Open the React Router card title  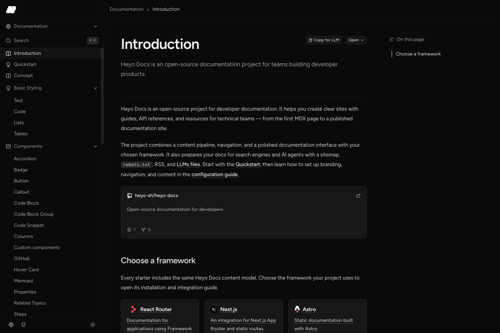coord(156,309)
